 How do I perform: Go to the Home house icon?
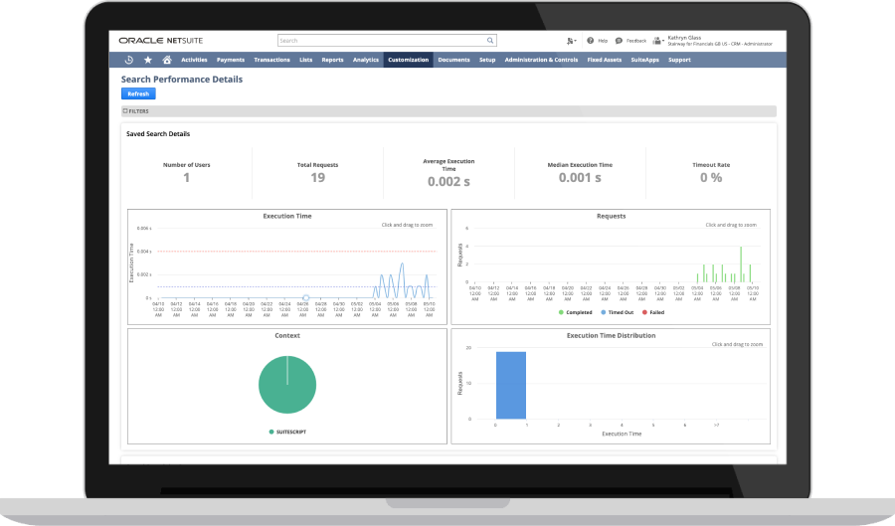point(167,60)
